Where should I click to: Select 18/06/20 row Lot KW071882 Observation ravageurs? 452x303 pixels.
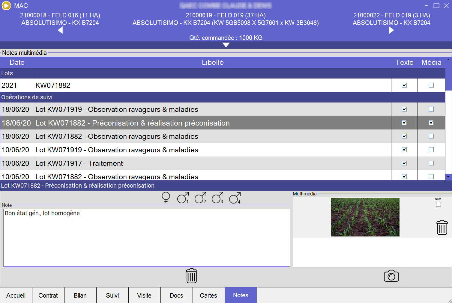pyautogui.click(x=223, y=136)
